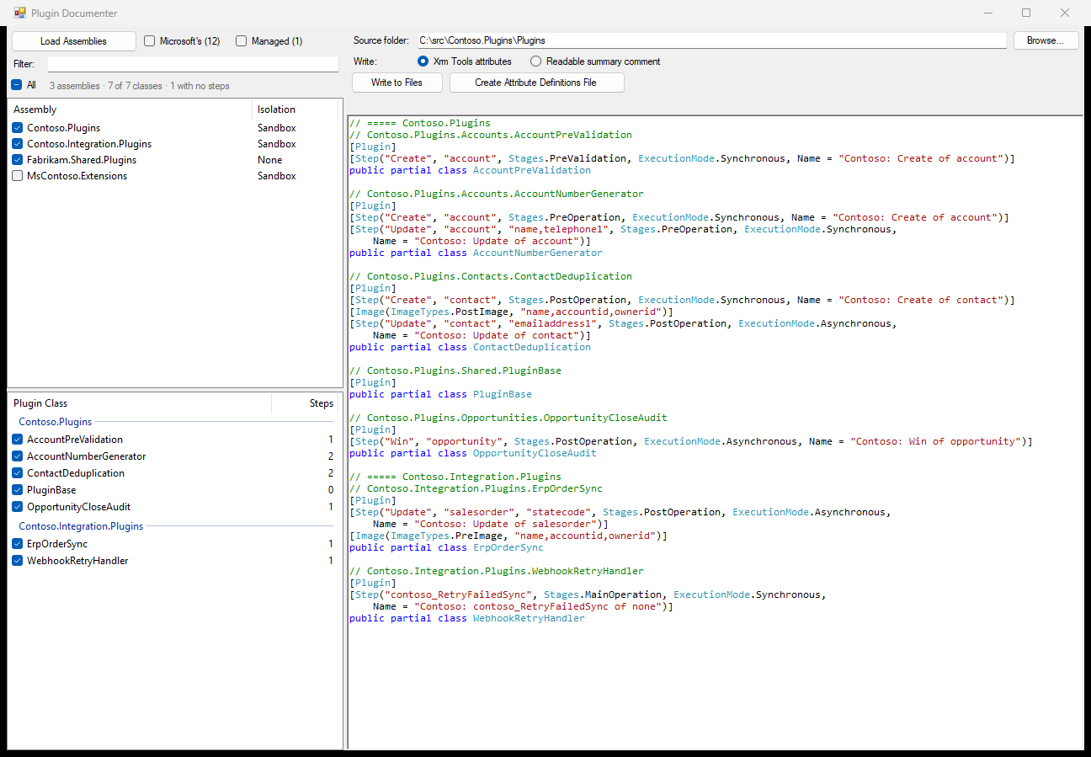Image resolution: width=1091 pixels, height=757 pixels.
Task: Click 'public partial class PluginBase' code line
Action: (441, 394)
